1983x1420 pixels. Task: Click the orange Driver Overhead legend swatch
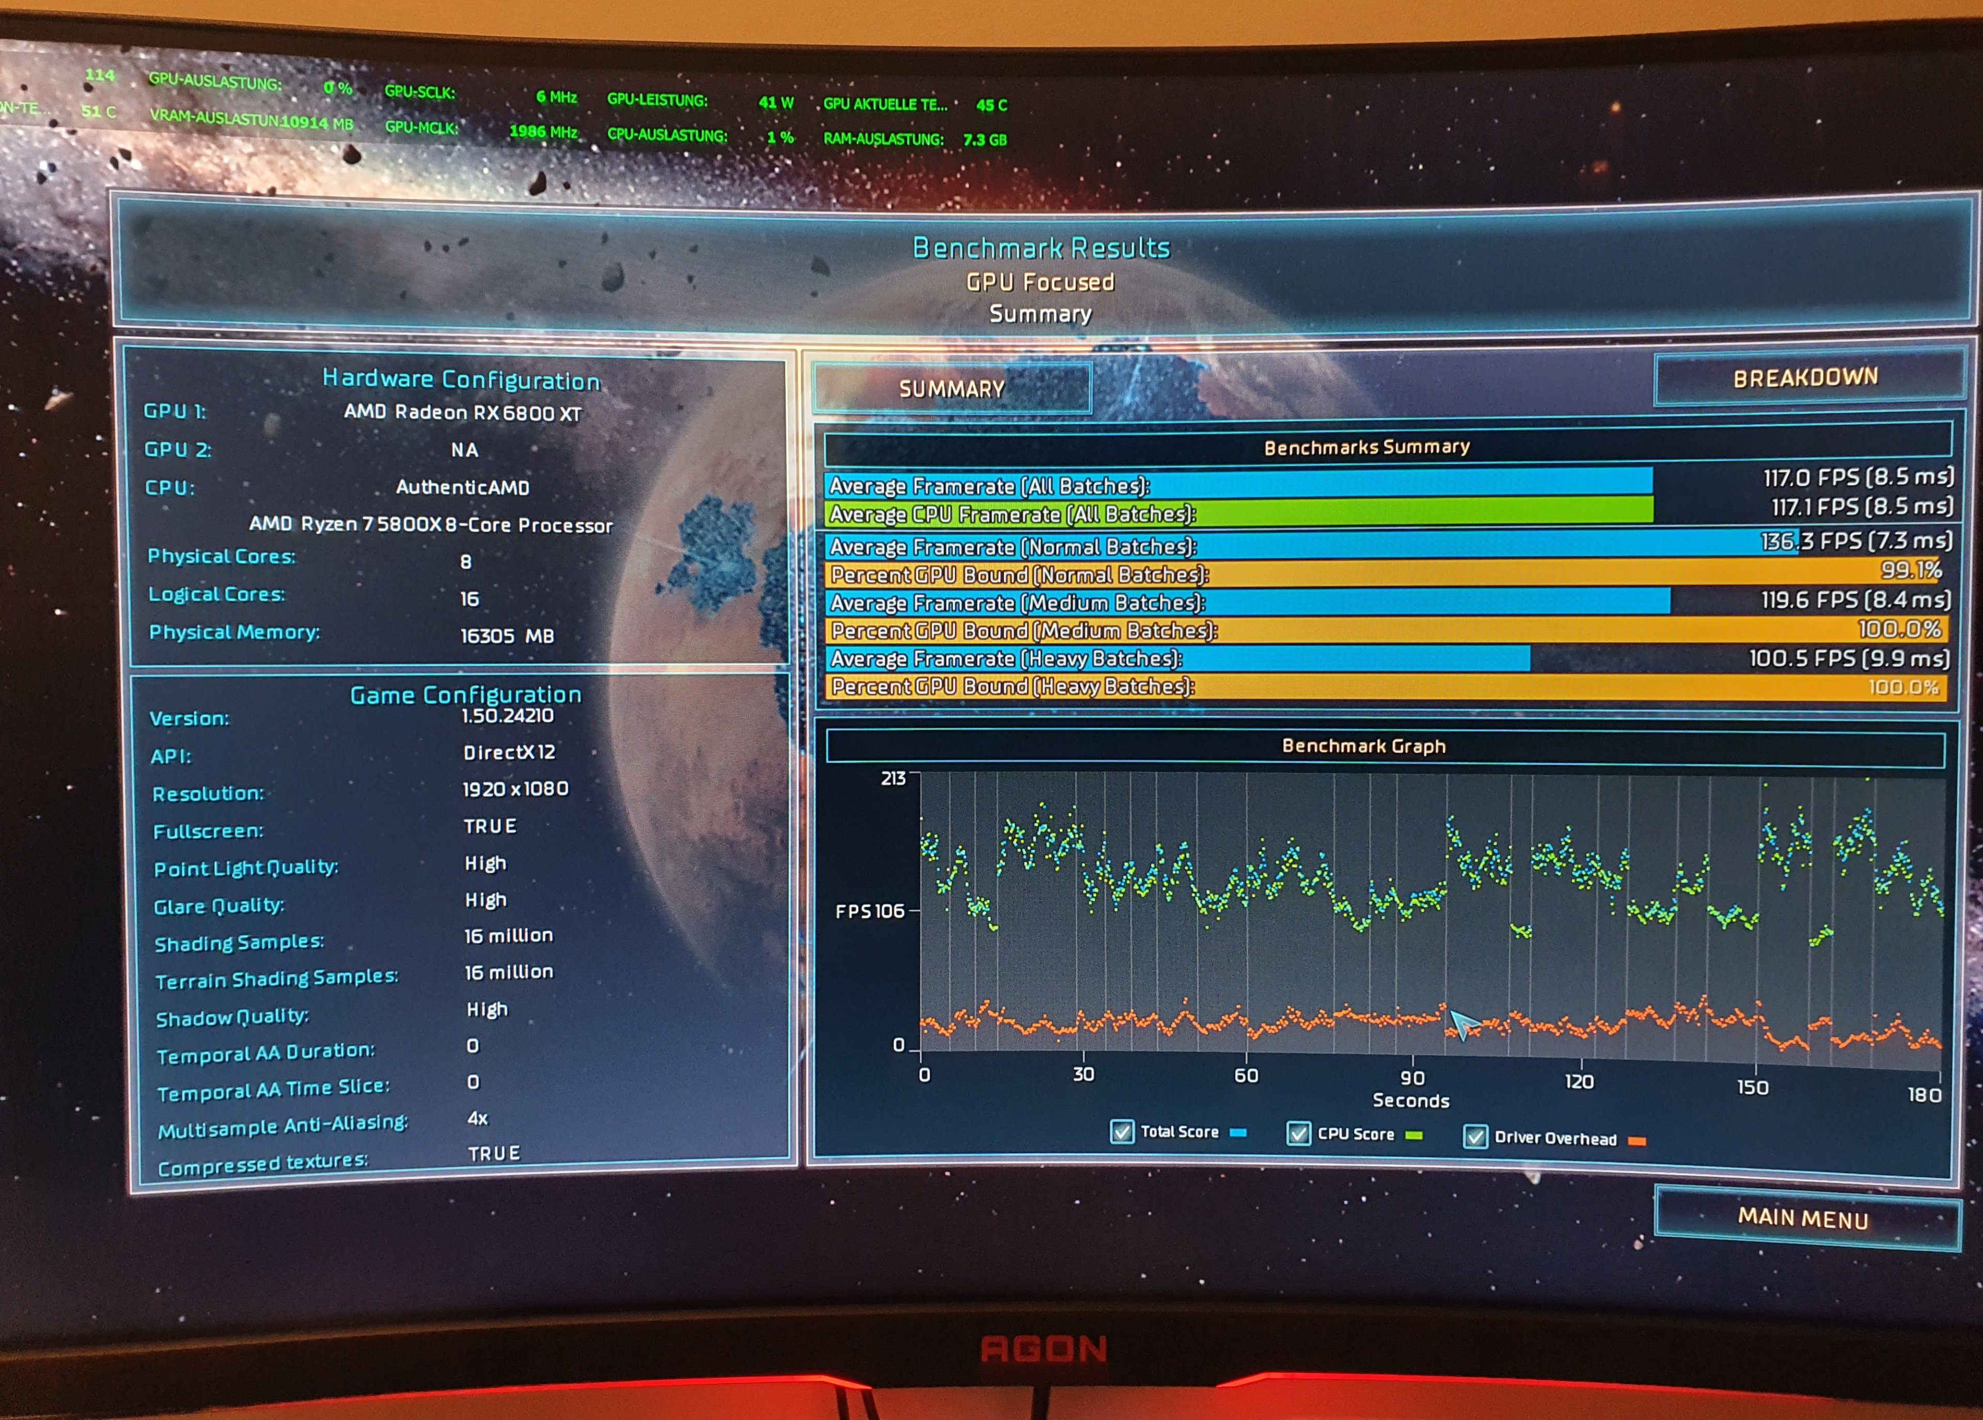click(x=1637, y=1140)
